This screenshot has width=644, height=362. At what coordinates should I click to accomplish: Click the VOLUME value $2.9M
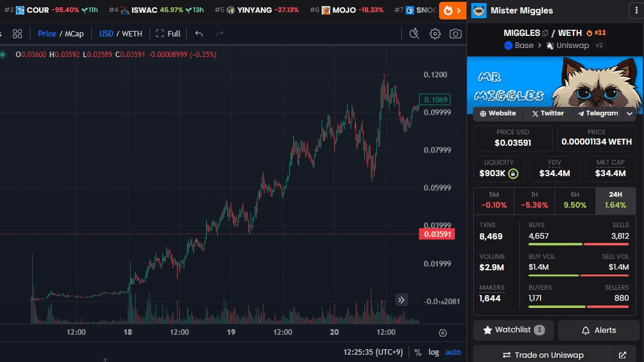coord(491,268)
